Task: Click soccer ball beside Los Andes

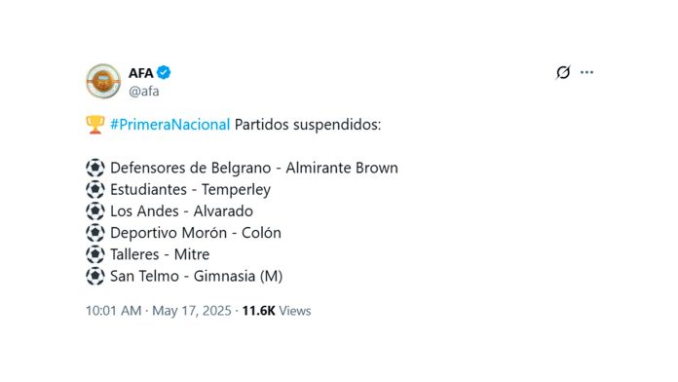Action: point(95,211)
